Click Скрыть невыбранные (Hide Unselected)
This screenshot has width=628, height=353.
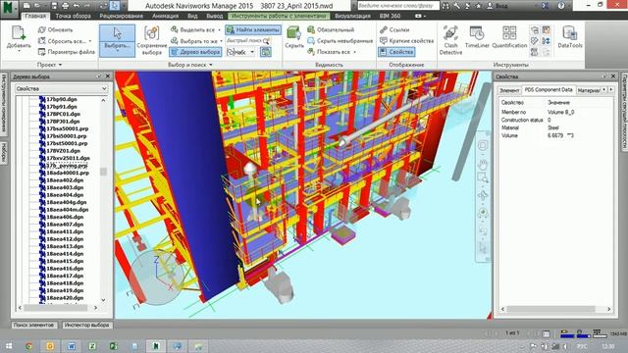(x=340, y=41)
